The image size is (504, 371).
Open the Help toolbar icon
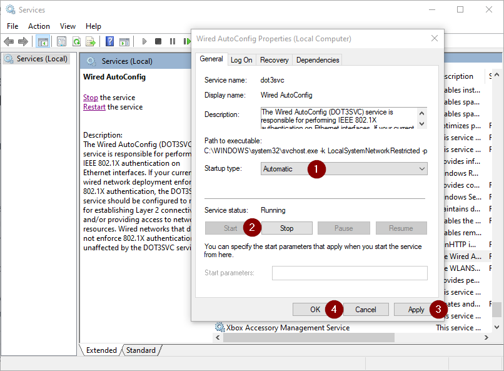pyautogui.click(x=109, y=41)
